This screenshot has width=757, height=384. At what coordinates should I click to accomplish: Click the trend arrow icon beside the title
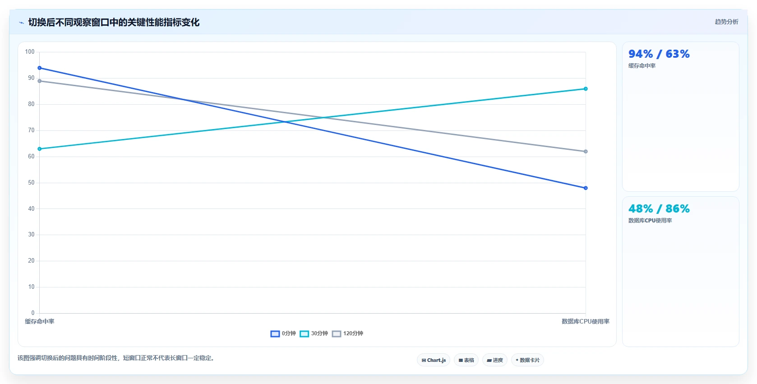pyautogui.click(x=21, y=23)
